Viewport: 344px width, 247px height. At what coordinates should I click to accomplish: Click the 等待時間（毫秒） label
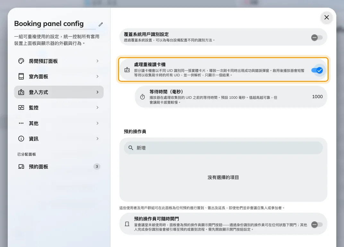(x=166, y=92)
